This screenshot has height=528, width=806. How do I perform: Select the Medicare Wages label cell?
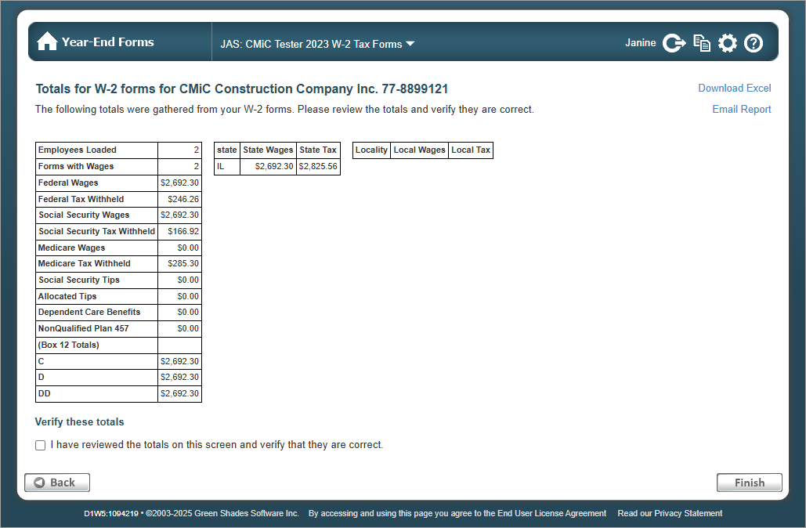click(x=96, y=248)
